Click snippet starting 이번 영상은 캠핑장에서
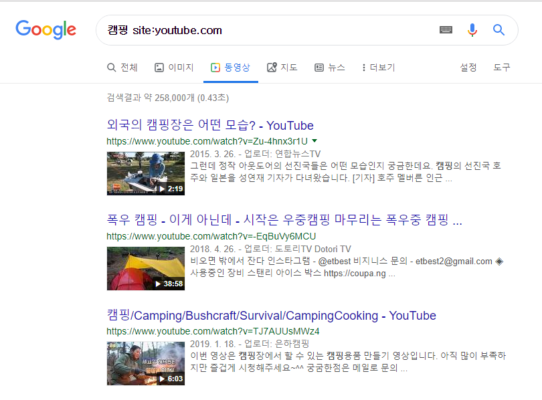 (348, 362)
